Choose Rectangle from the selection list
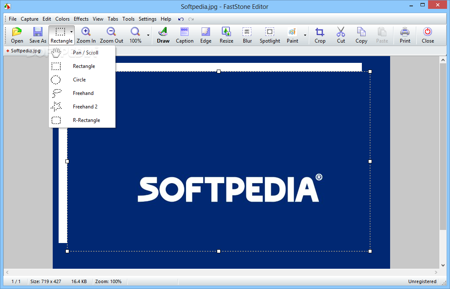Screen dimensions: 450x289 coord(82,66)
